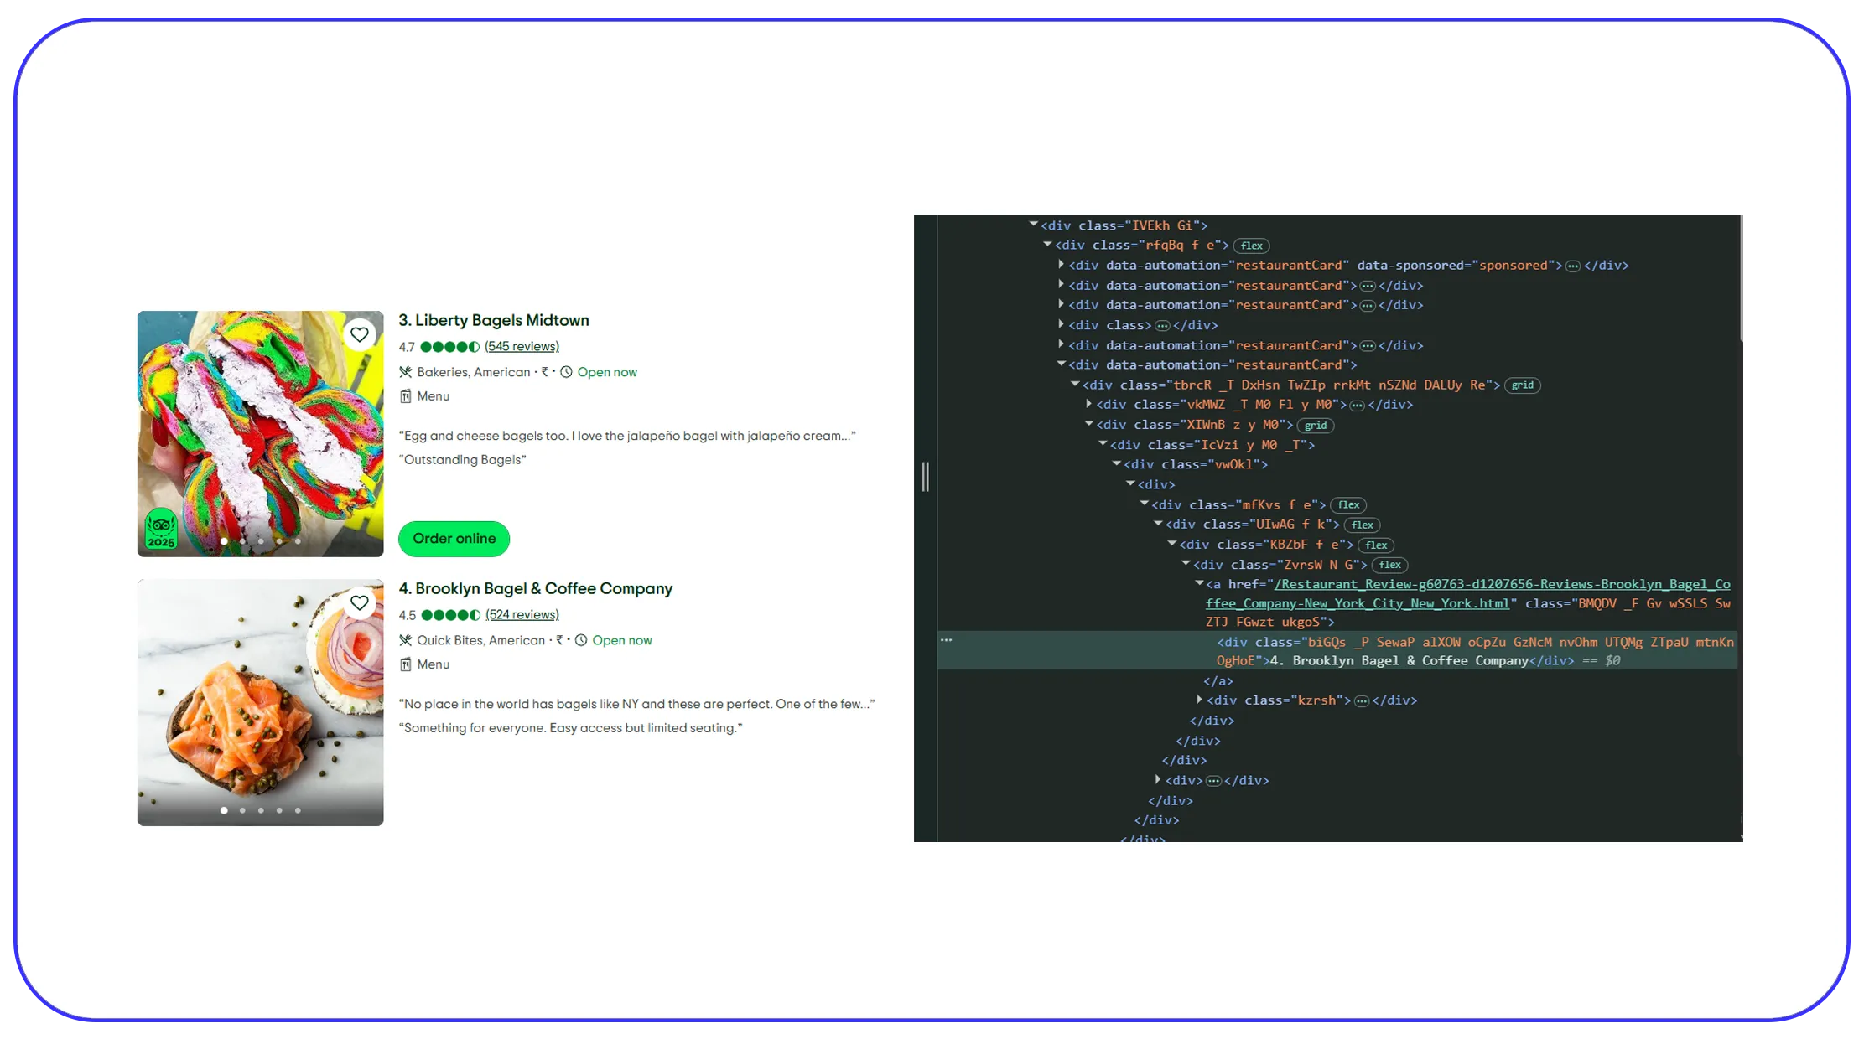Click the DevTools panel divider handle
The width and height of the screenshot is (1864, 1039).
(926, 477)
